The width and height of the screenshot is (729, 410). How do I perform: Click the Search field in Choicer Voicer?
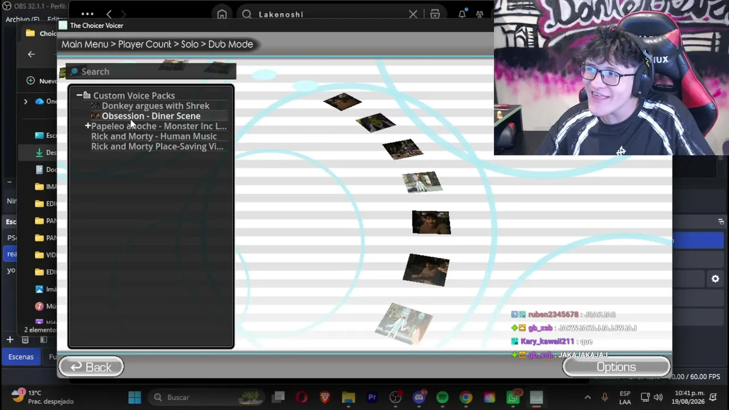[x=151, y=71]
